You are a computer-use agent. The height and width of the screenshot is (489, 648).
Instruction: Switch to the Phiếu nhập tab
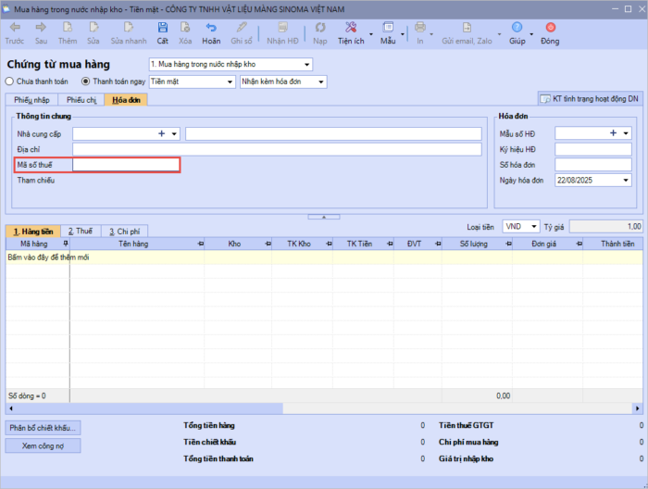coord(30,100)
